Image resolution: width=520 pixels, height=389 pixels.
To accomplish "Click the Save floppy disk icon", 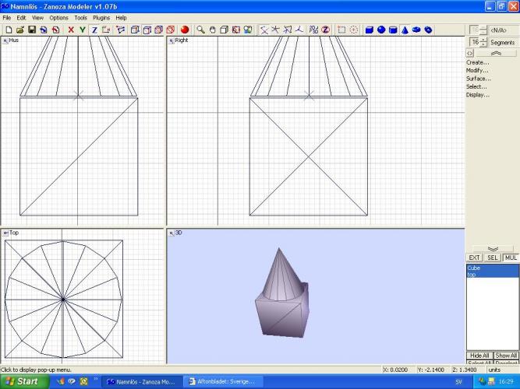I will (x=32, y=30).
